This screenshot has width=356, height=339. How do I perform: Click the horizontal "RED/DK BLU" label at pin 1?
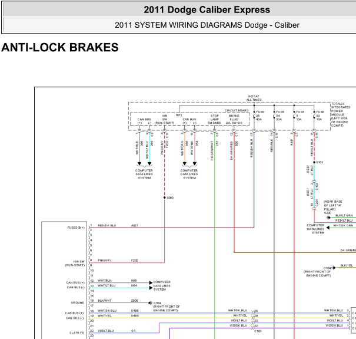[x=107, y=225]
